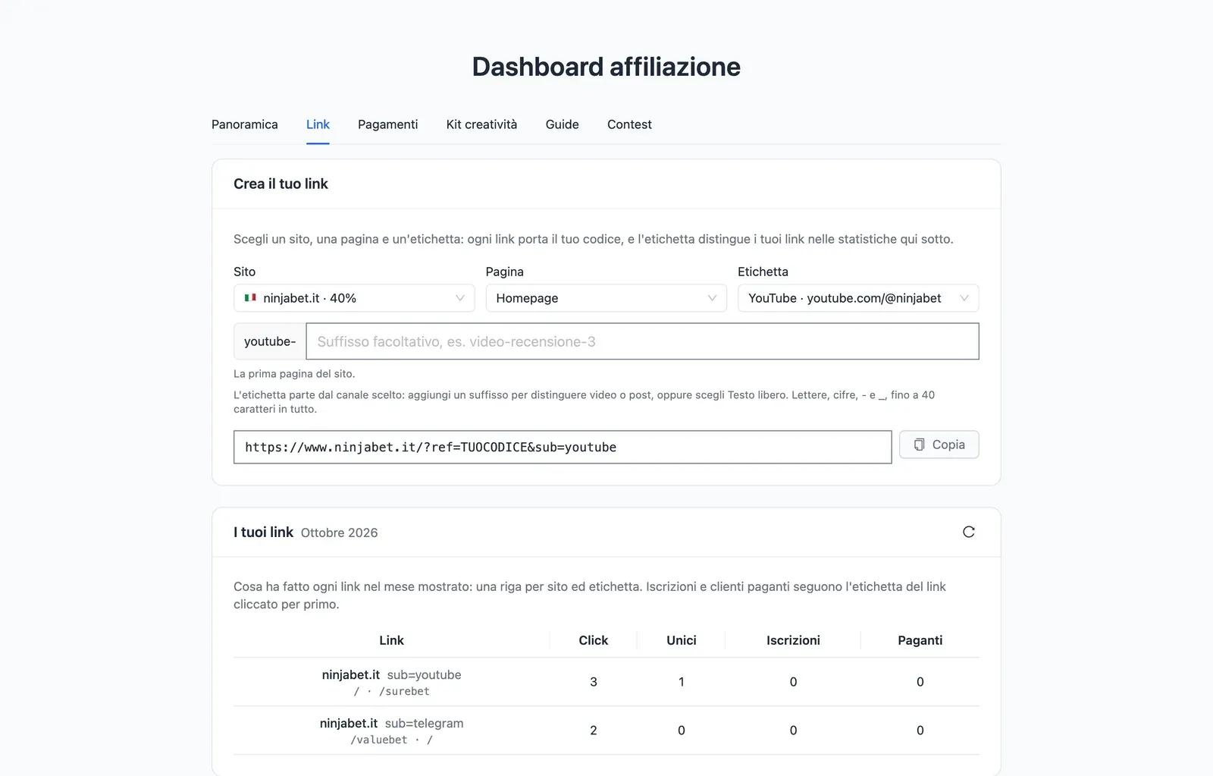Image resolution: width=1213 pixels, height=776 pixels.
Task: Click the Crea il tuo link heading
Action: 281,184
